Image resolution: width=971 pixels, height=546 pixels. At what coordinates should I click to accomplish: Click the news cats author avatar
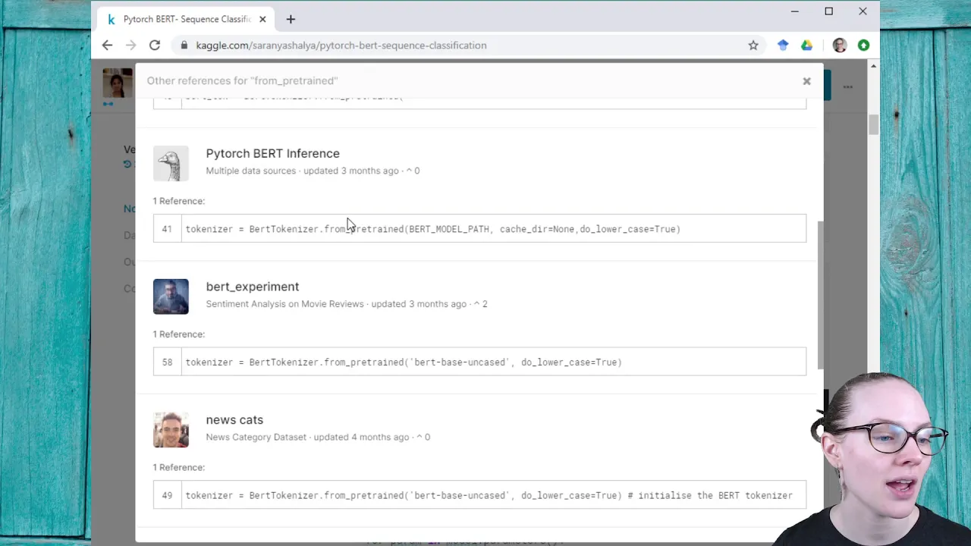(171, 430)
